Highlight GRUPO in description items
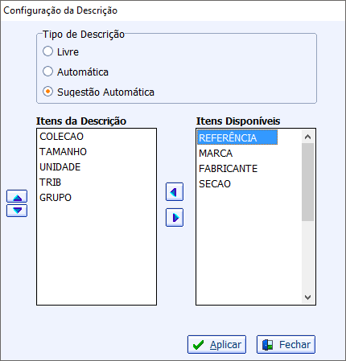 (x=56, y=198)
